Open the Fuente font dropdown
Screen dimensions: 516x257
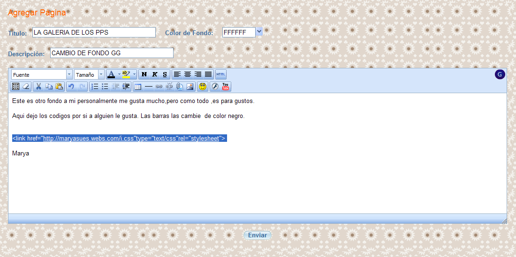[42, 74]
